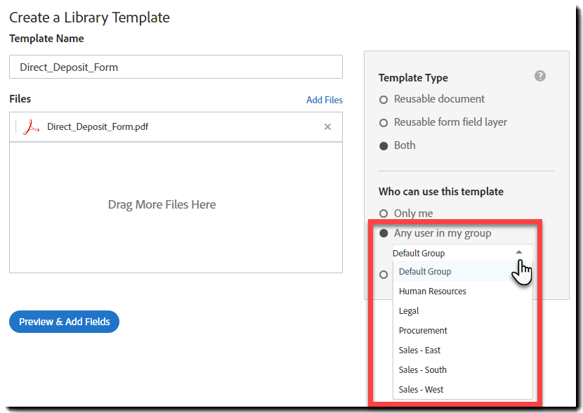Choose Any user in my group
This screenshot has height=413, width=583.
(384, 233)
